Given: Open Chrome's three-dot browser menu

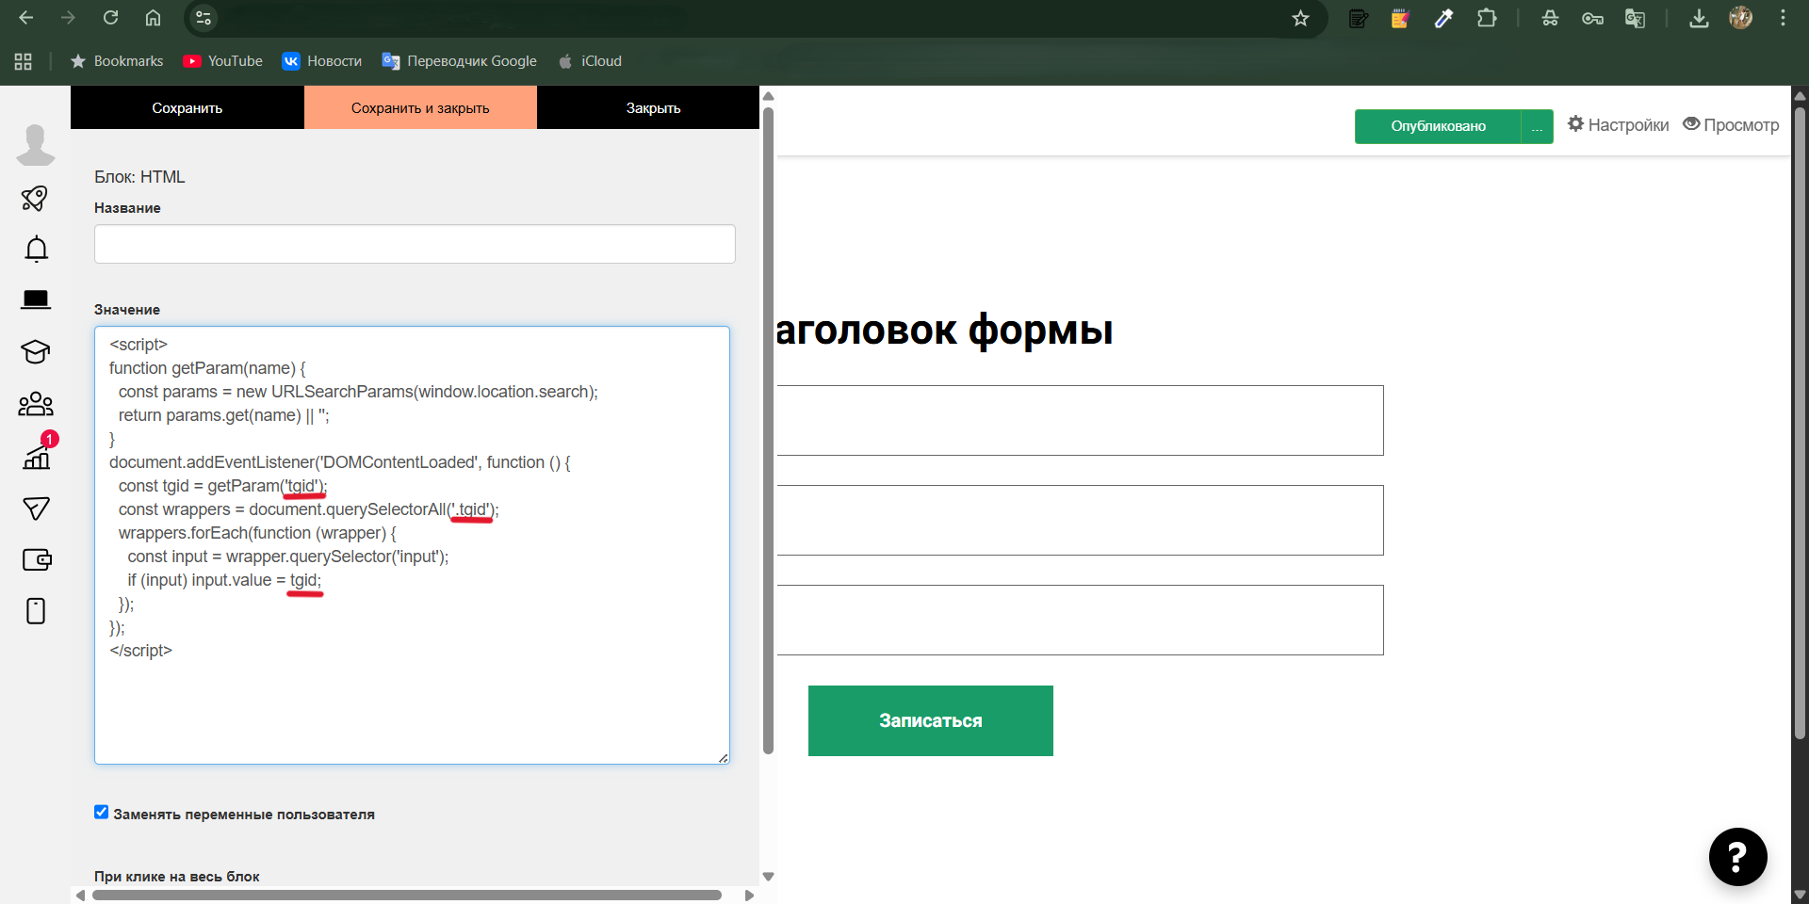Looking at the screenshot, I should click(x=1783, y=18).
